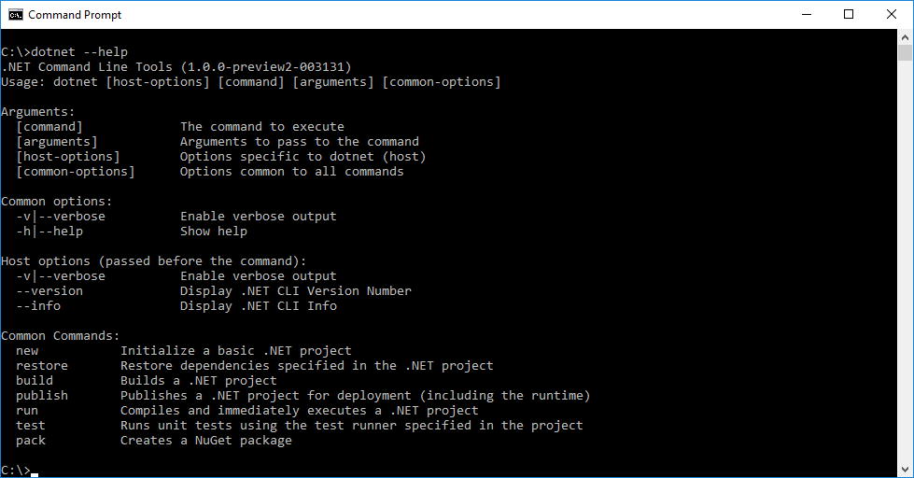Click the "publish" command name
914x478 pixels.
(x=42, y=396)
